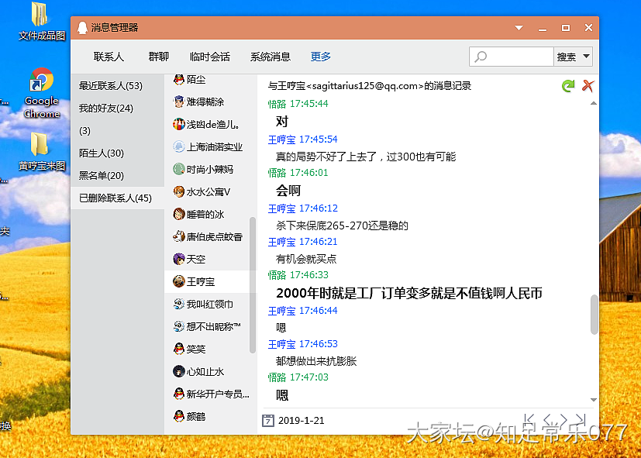Open the calendar date picker icon
The width and height of the screenshot is (641, 458).
click(x=268, y=421)
